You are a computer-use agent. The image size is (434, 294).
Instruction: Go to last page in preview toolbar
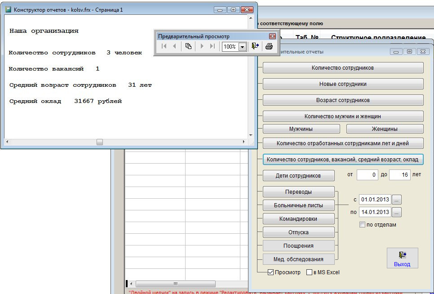pyautogui.click(x=213, y=46)
